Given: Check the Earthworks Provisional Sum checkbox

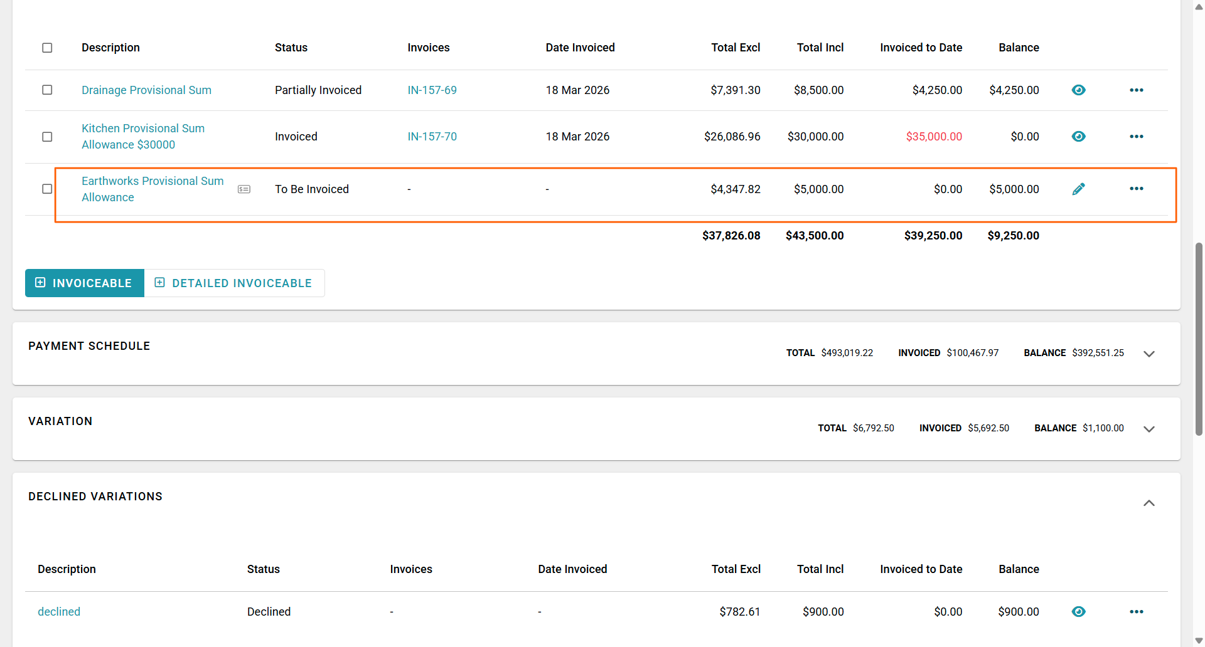Looking at the screenshot, I should [47, 189].
